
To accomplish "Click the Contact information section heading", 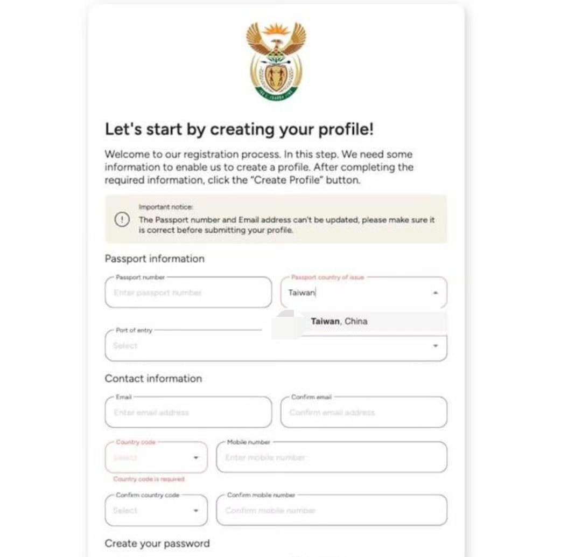I will tap(153, 379).
